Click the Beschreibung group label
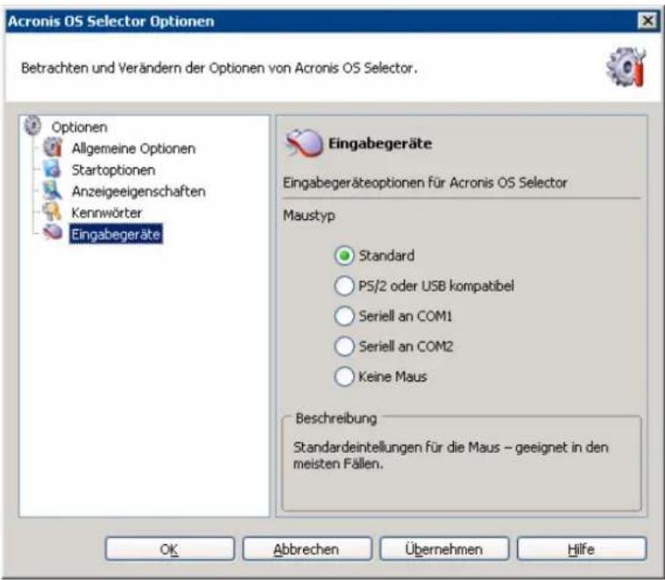Image resolution: width=665 pixels, height=580 pixels. (x=336, y=419)
